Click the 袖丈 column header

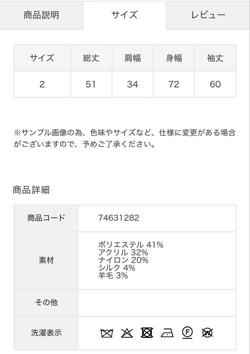tap(215, 58)
